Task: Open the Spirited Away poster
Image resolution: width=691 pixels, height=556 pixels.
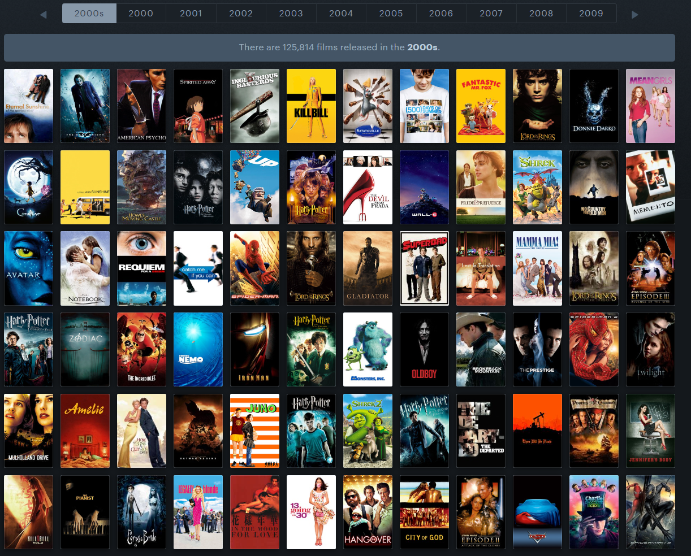Action: [x=198, y=106]
